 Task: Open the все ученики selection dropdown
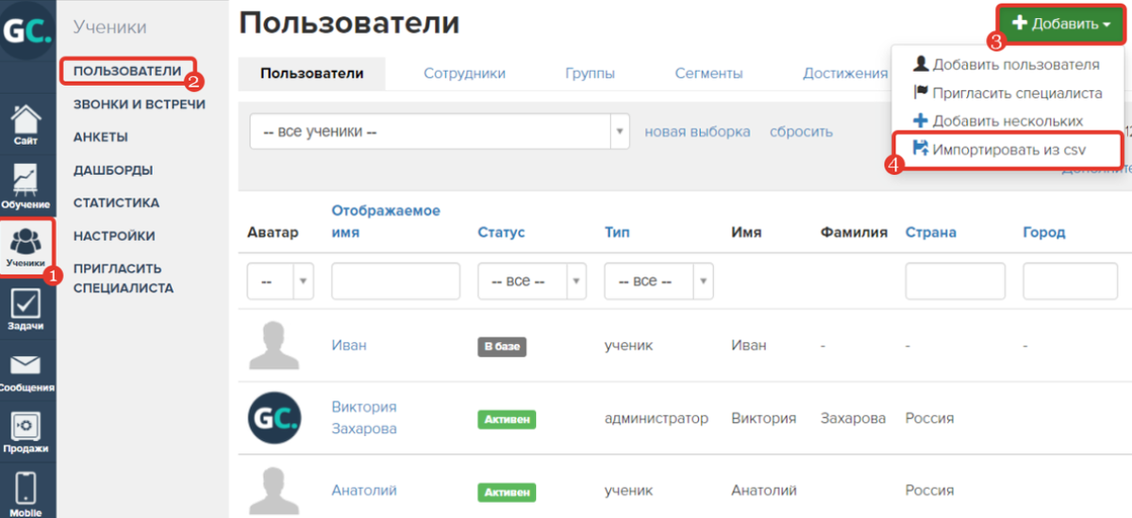coord(440,132)
